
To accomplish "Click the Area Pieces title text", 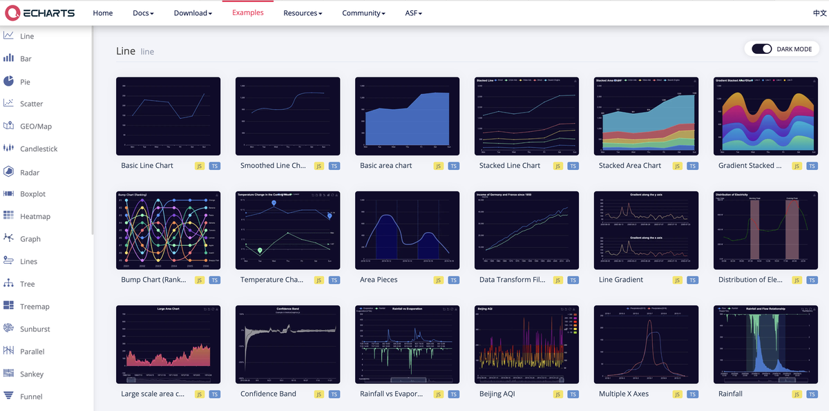I will [x=379, y=280].
